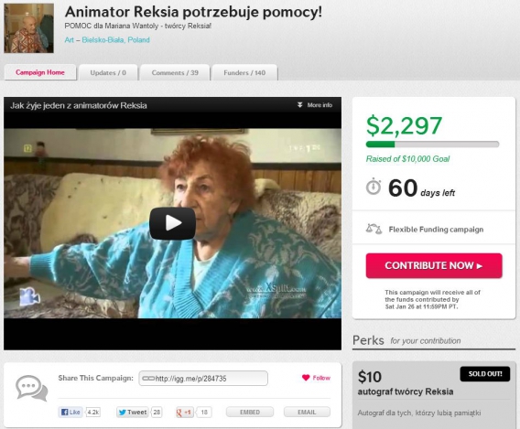Click the speech bubbles share icon
The width and height of the screenshot is (520, 429).
pos(32,388)
